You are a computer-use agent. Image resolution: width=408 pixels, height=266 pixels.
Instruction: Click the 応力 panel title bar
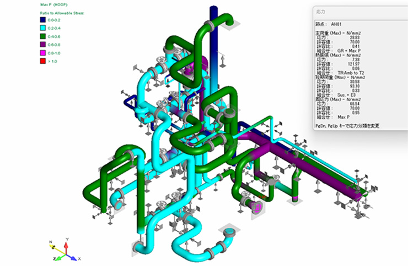(x=358, y=10)
